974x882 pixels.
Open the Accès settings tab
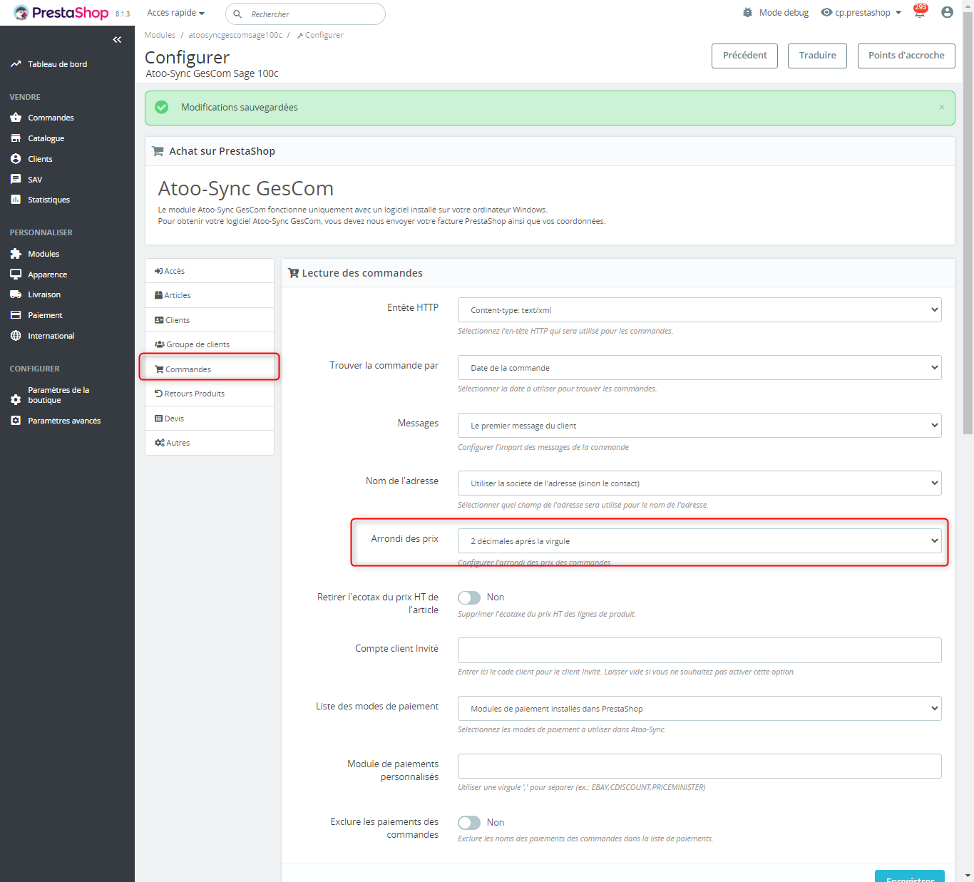(x=210, y=271)
